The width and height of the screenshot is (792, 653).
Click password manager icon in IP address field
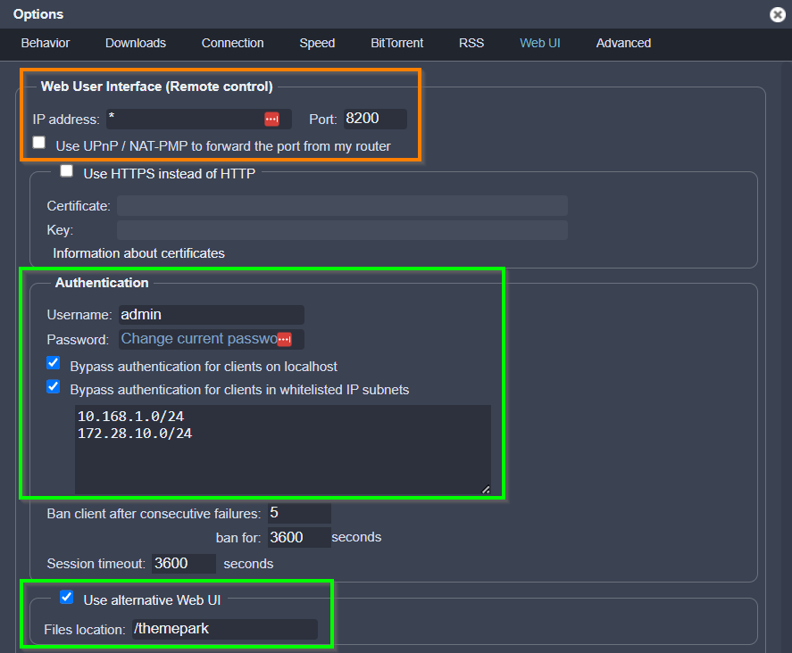(271, 119)
